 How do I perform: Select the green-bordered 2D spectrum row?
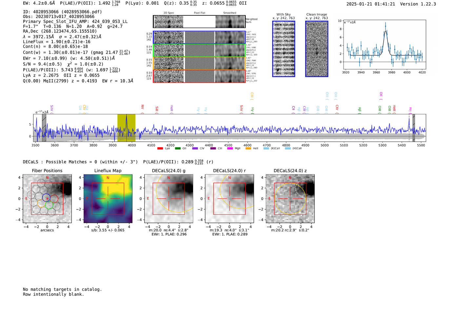pyautogui.click(x=199, y=50)
